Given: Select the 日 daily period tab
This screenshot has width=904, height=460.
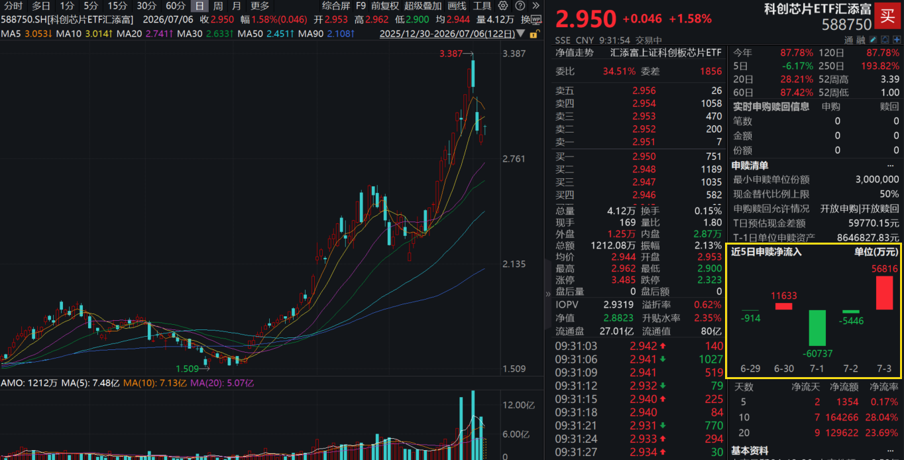Looking at the screenshot, I should pos(199,6).
